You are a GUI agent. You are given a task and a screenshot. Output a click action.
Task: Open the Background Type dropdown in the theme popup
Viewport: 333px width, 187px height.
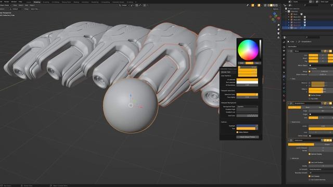point(248,106)
